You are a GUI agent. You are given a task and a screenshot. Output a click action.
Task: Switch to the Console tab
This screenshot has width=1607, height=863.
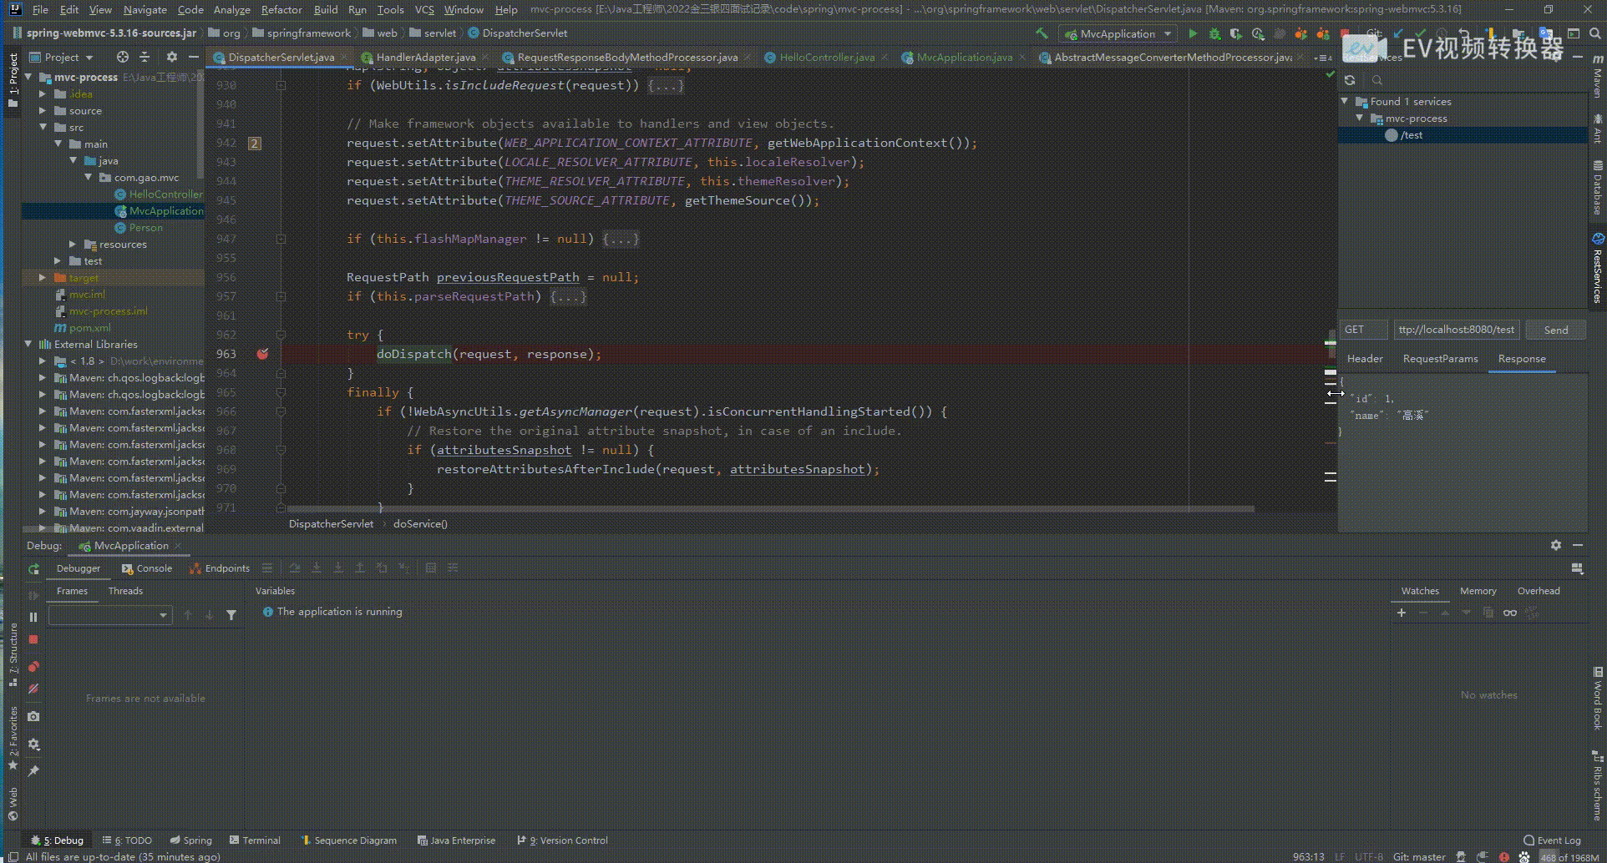147,568
